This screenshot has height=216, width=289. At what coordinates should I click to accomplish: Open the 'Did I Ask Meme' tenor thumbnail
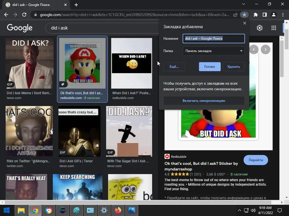tap(29, 63)
